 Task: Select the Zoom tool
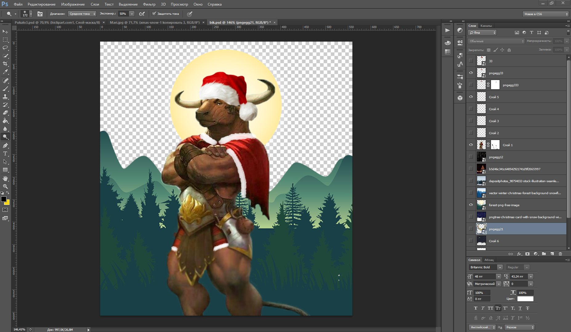5,186
